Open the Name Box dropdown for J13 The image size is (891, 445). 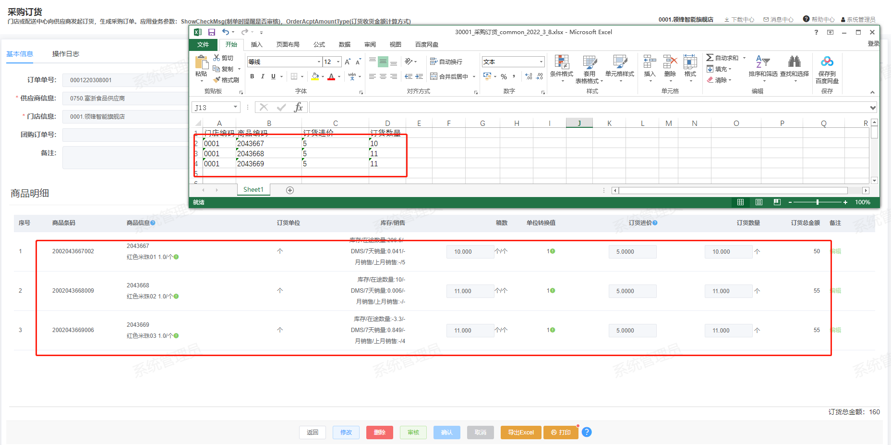click(x=235, y=107)
